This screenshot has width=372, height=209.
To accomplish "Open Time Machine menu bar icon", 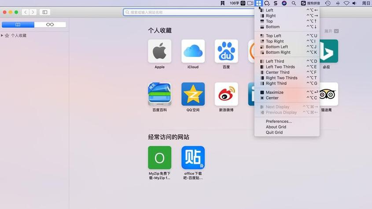I will pyautogui.click(x=328, y=3).
